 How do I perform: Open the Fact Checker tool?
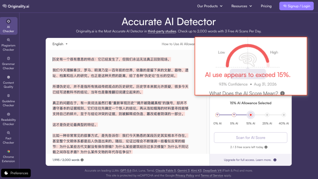pyautogui.click(x=9, y=138)
